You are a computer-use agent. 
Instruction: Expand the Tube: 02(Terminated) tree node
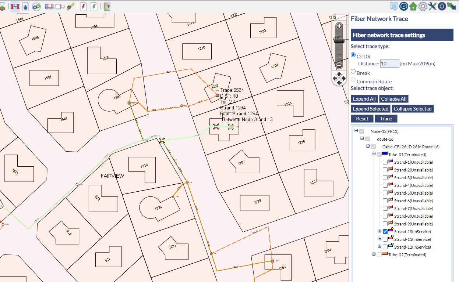click(374, 254)
